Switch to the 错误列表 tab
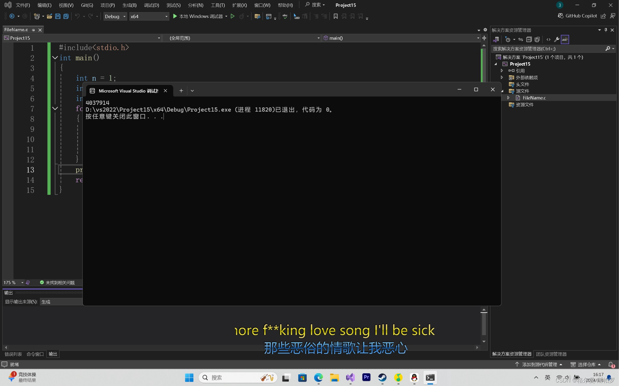 click(x=13, y=354)
